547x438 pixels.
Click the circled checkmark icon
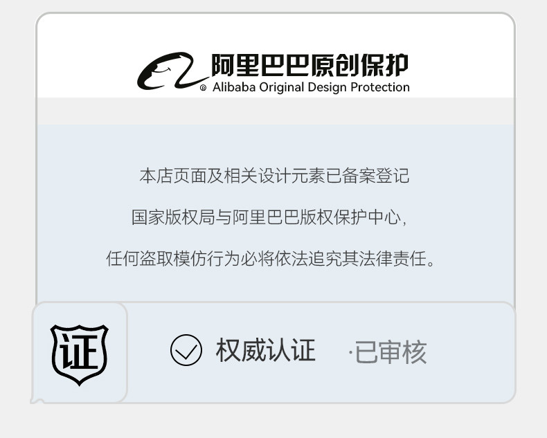pos(186,350)
